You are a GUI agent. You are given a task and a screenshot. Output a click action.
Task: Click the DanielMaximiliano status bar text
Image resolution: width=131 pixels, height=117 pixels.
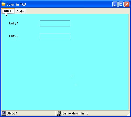pyautogui.click(x=75, y=113)
